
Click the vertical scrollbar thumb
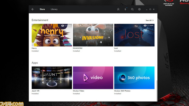pos(157,91)
